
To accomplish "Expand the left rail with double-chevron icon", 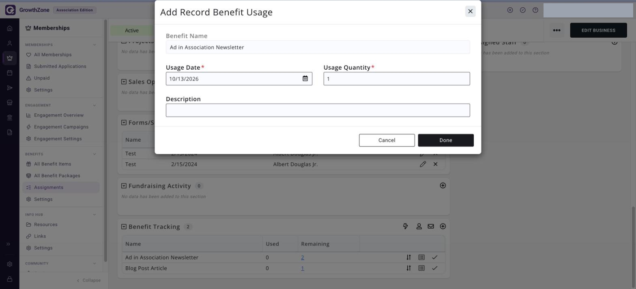I will pos(8,244).
